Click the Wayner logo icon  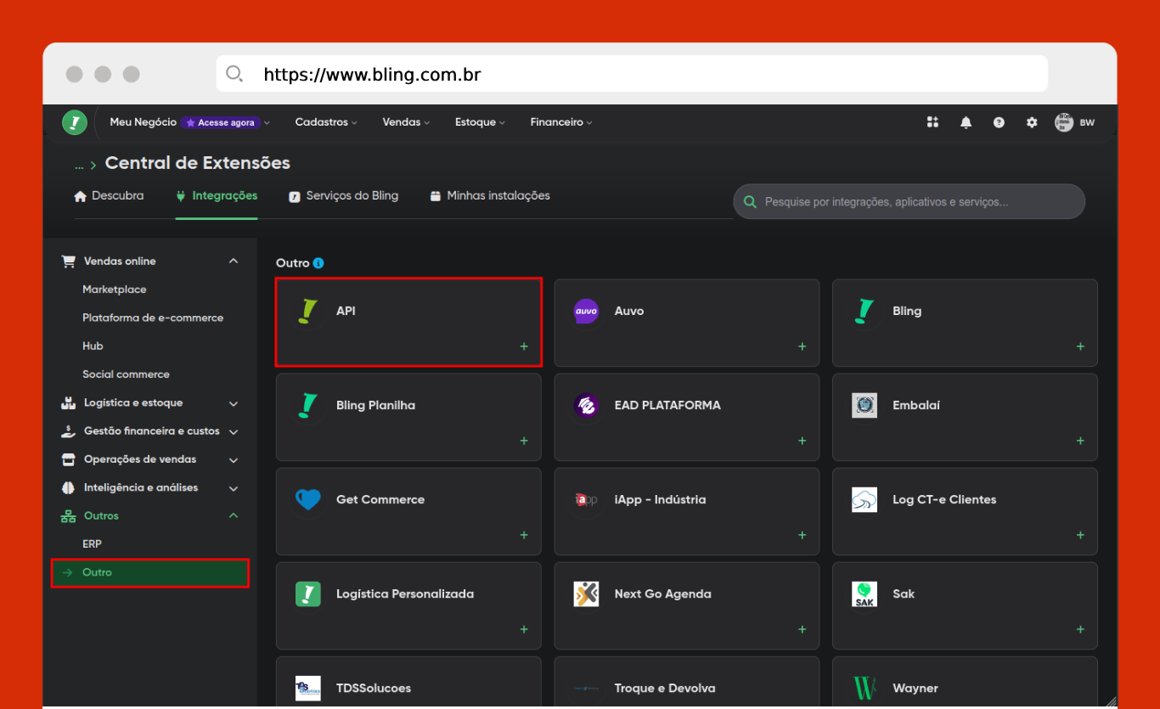(x=864, y=688)
